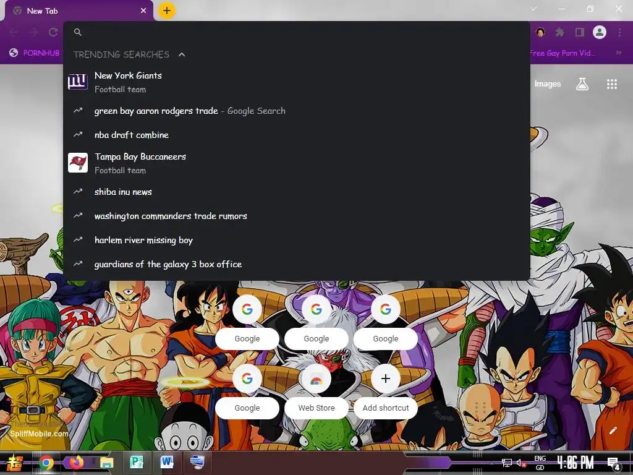Open the computer app in taskbar

pyautogui.click(x=197, y=462)
